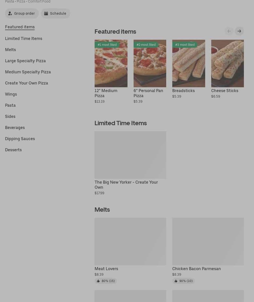Click the previous arrow in Featured items carousel
Image resolution: width=254 pixels, height=302 pixels.
(x=229, y=31)
